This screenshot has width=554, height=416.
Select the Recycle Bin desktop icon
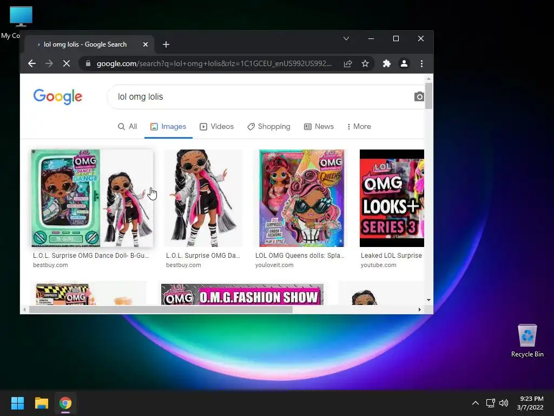tap(527, 341)
